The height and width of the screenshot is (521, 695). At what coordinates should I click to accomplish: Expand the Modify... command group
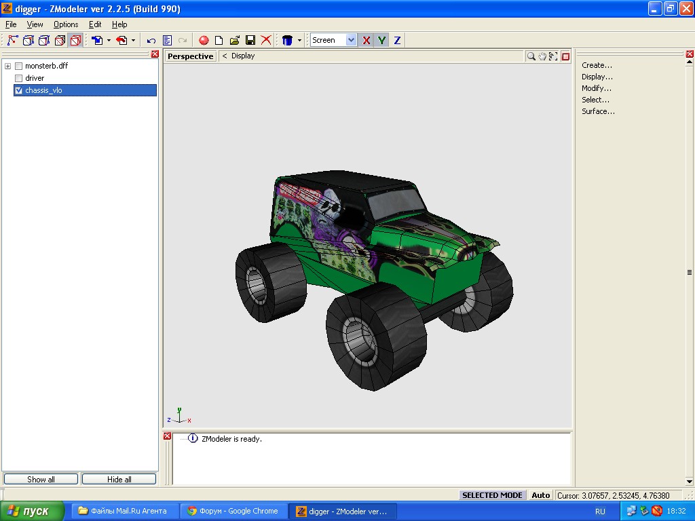coord(596,88)
